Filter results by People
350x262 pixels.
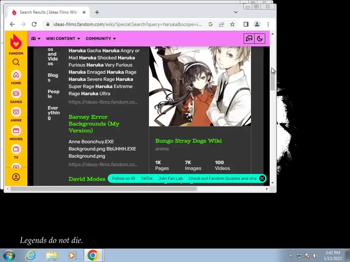[x=54, y=94]
